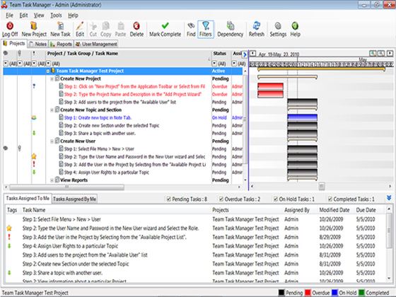Screen dimensions: 396x297
Task: Click the blue On Hold gantt bar
Action: coord(303,117)
